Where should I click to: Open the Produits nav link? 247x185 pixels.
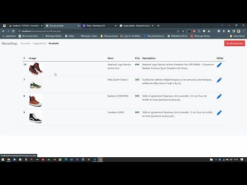[54, 44]
